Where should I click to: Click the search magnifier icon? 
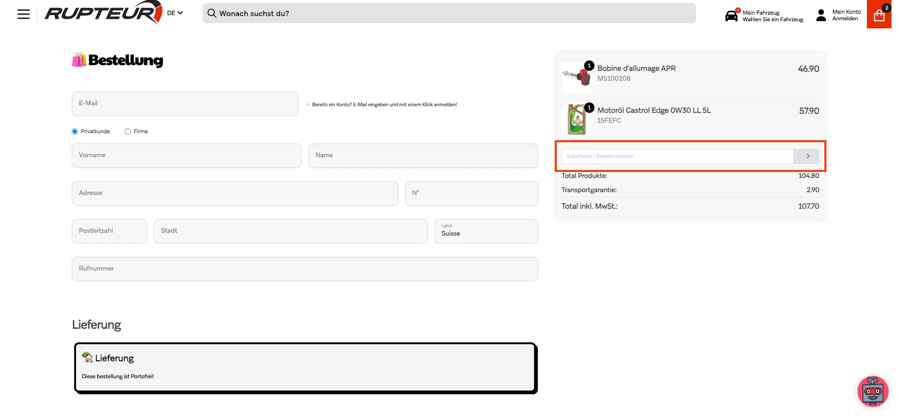(212, 13)
